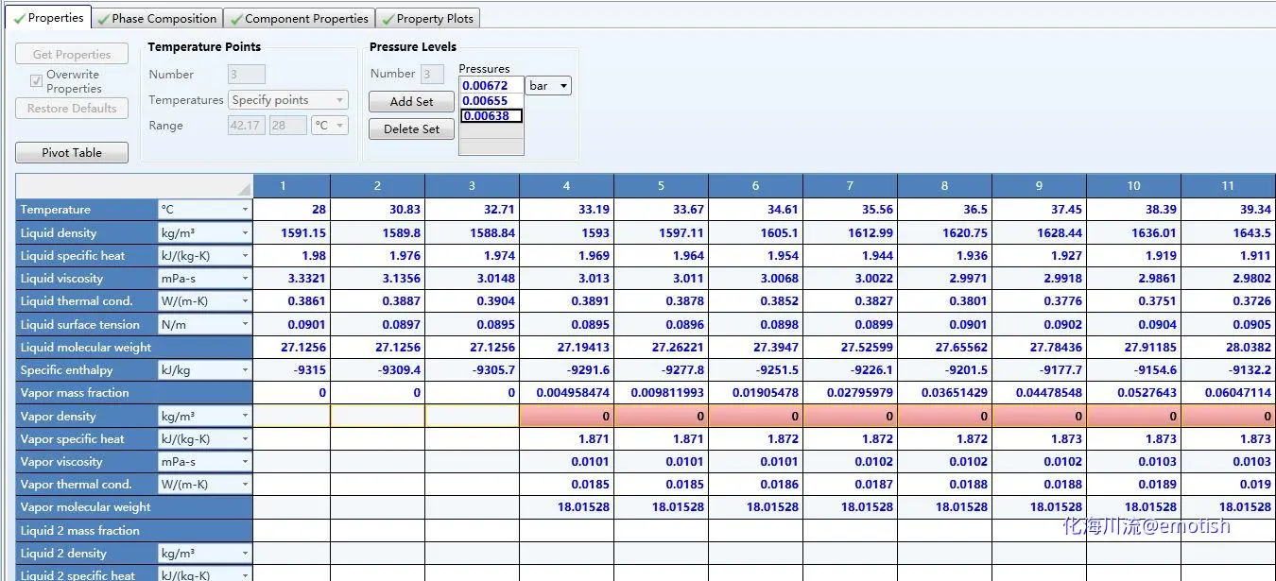The height and width of the screenshot is (581, 1276).
Task: Click the Range start value 42.17 field
Action: click(247, 125)
